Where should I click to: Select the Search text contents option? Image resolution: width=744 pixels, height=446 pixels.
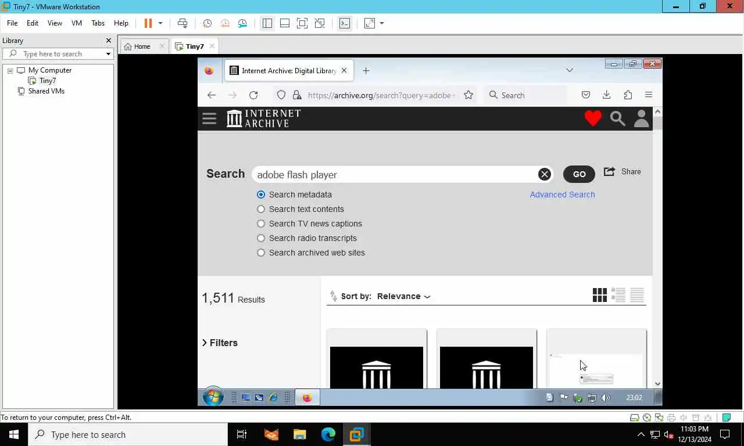pos(261,209)
